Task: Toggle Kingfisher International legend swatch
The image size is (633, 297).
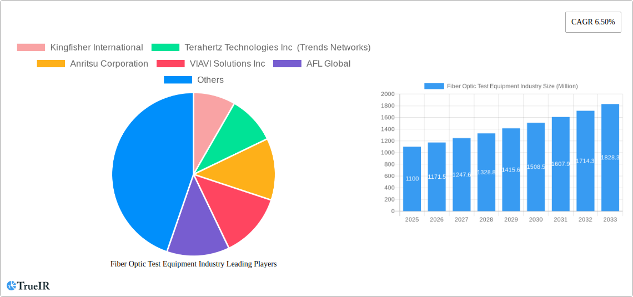Action: point(31,47)
